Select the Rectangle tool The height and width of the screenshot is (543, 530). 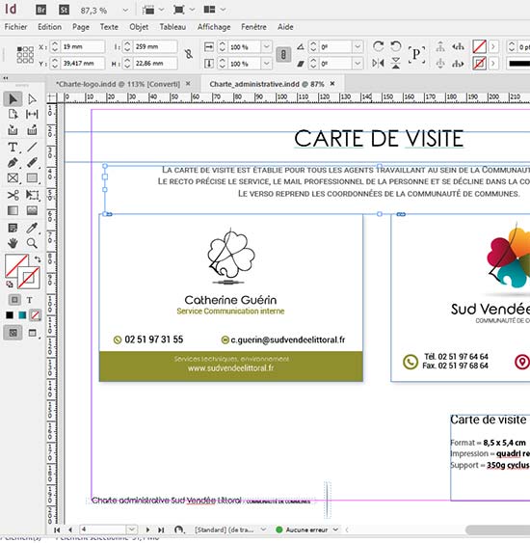[x=32, y=178]
